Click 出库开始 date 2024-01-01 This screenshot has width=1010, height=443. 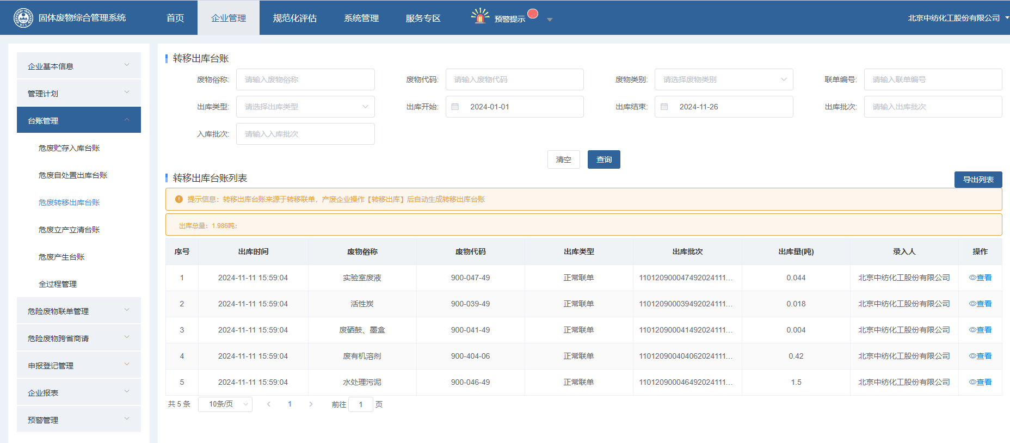pyautogui.click(x=515, y=107)
